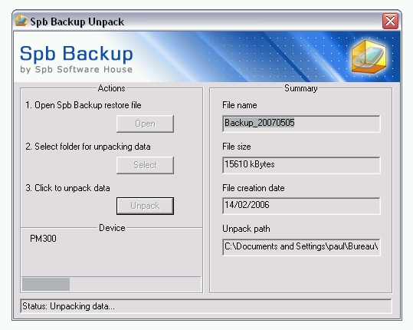The height and width of the screenshot is (330, 413).
Task: Click the File size field 15610 kBytes
Action: [301, 165]
